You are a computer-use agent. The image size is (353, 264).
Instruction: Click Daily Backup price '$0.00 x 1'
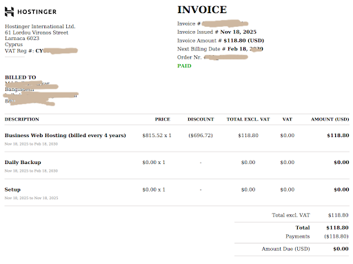[154, 162]
